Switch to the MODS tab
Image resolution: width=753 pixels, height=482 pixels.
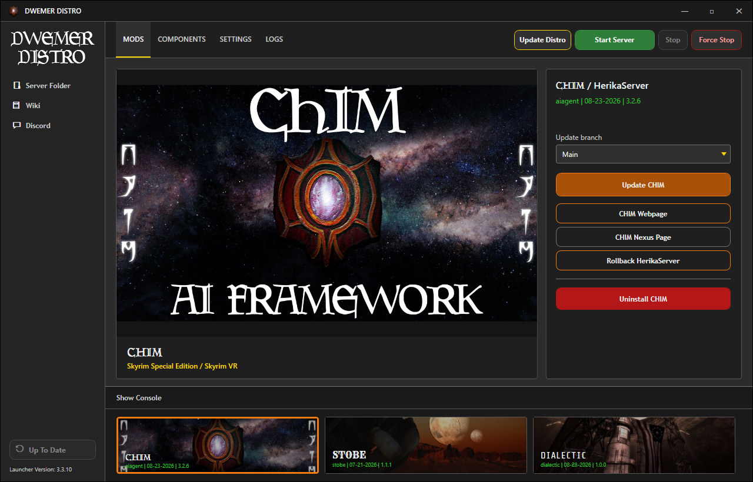pyautogui.click(x=133, y=39)
